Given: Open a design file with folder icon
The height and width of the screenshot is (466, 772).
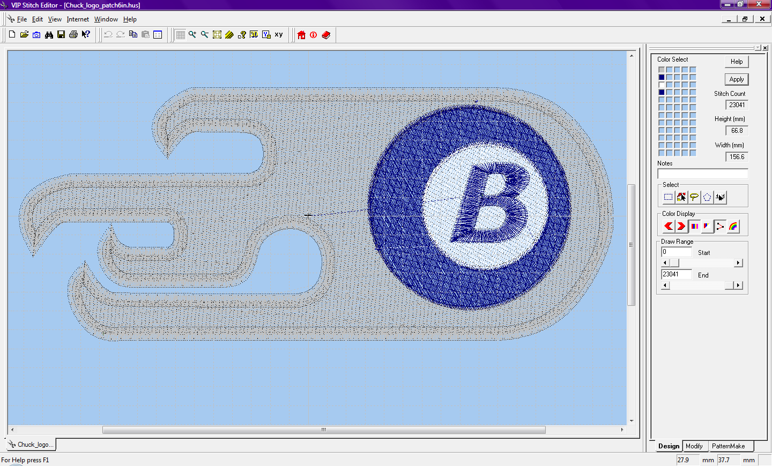Looking at the screenshot, I should [24, 35].
